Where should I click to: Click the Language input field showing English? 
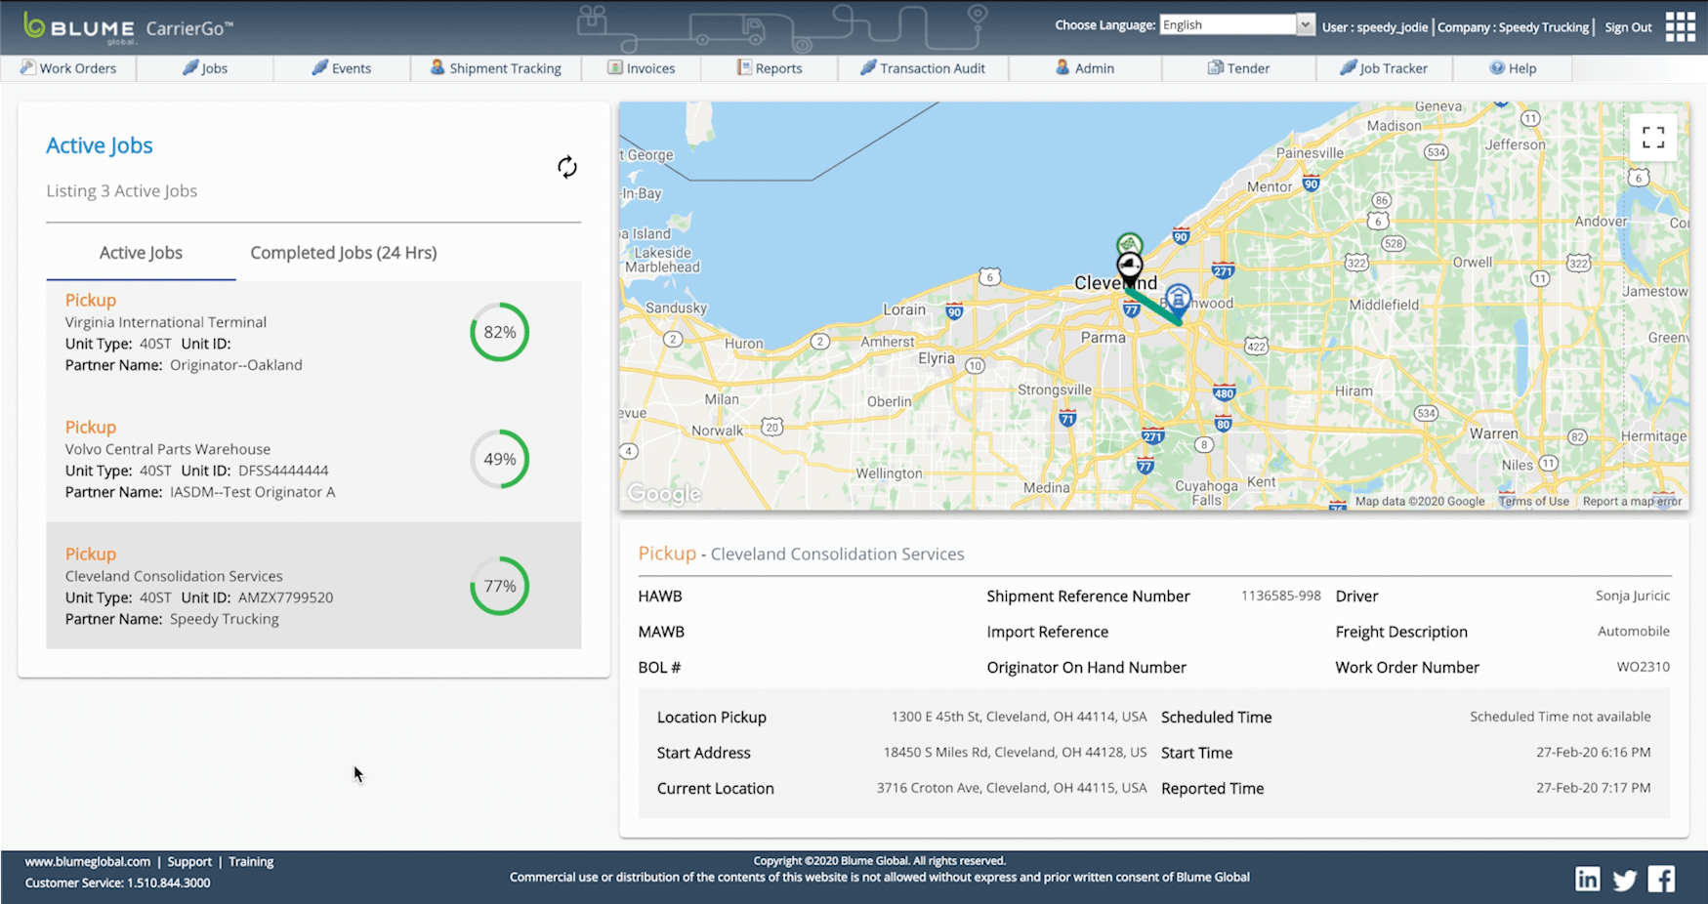click(x=1228, y=25)
